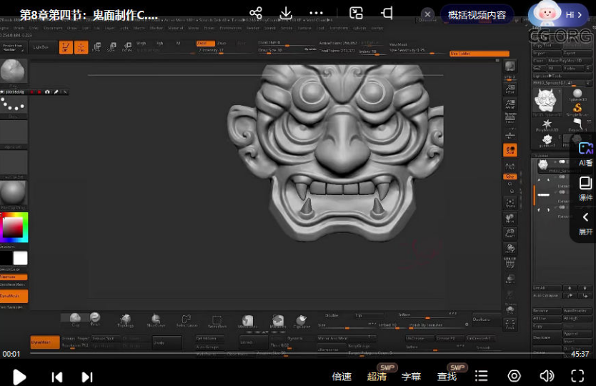
Task: Toggle the 字幕 subtitles option
Action: point(412,377)
